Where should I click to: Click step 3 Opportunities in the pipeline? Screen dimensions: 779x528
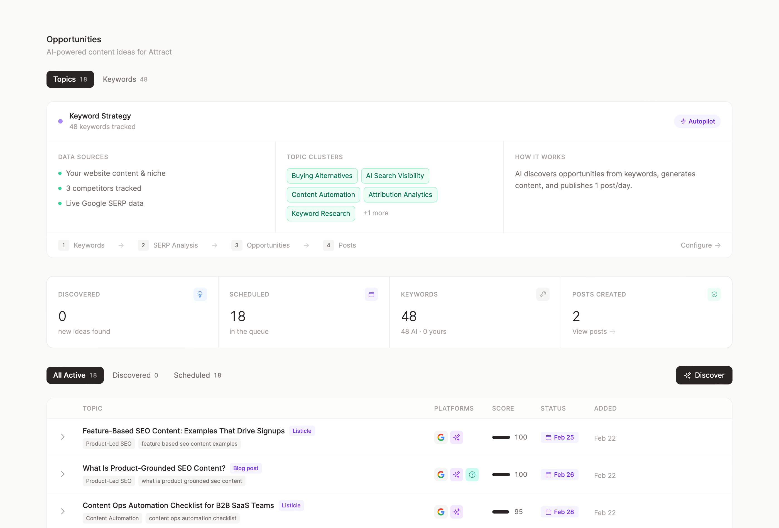pyautogui.click(x=260, y=245)
